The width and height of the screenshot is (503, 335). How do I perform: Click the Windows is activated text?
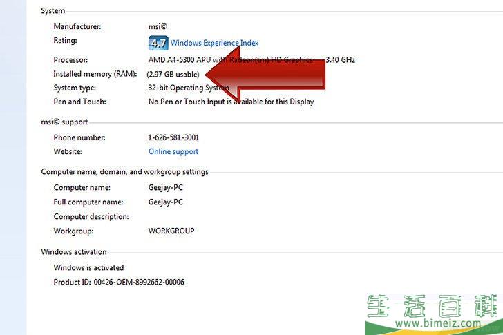[88, 268]
